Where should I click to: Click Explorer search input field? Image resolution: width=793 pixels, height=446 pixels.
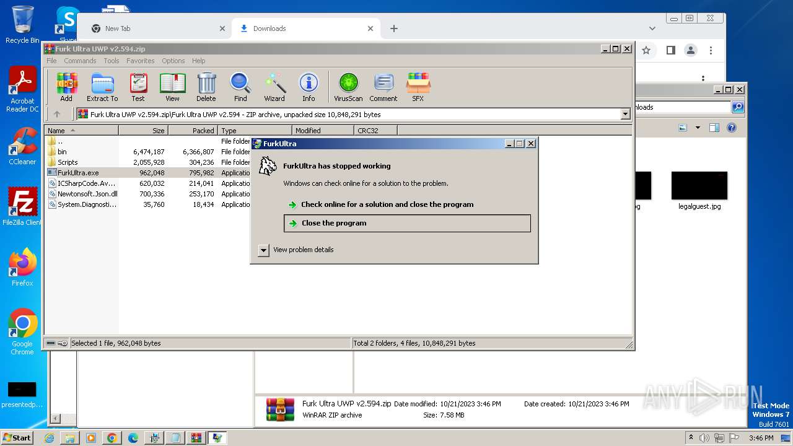683,107
